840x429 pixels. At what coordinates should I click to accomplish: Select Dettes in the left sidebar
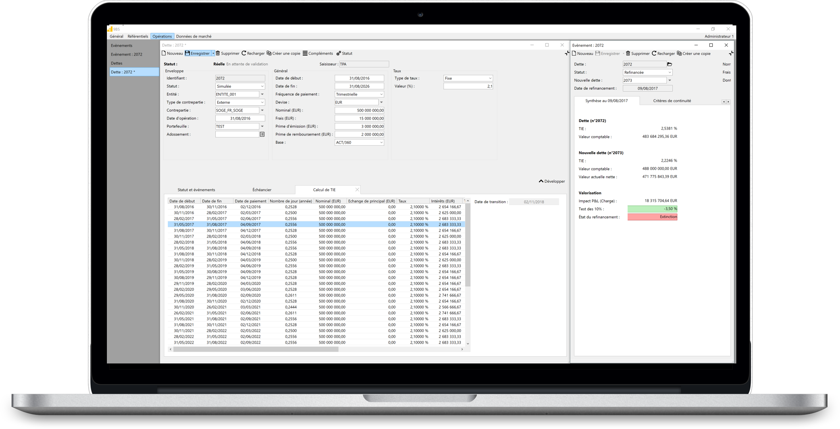click(x=116, y=63)
